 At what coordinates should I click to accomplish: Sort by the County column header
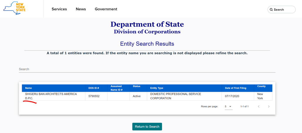click(x=261, y=86)
